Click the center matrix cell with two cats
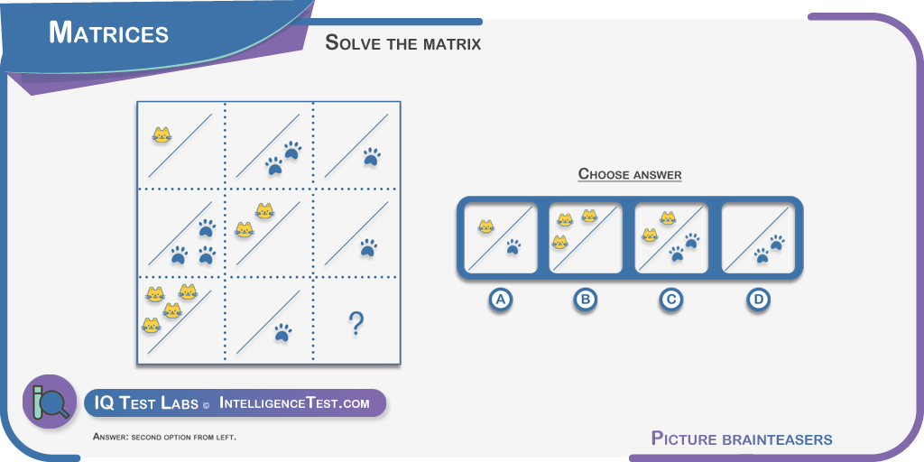 coord(269,233)
